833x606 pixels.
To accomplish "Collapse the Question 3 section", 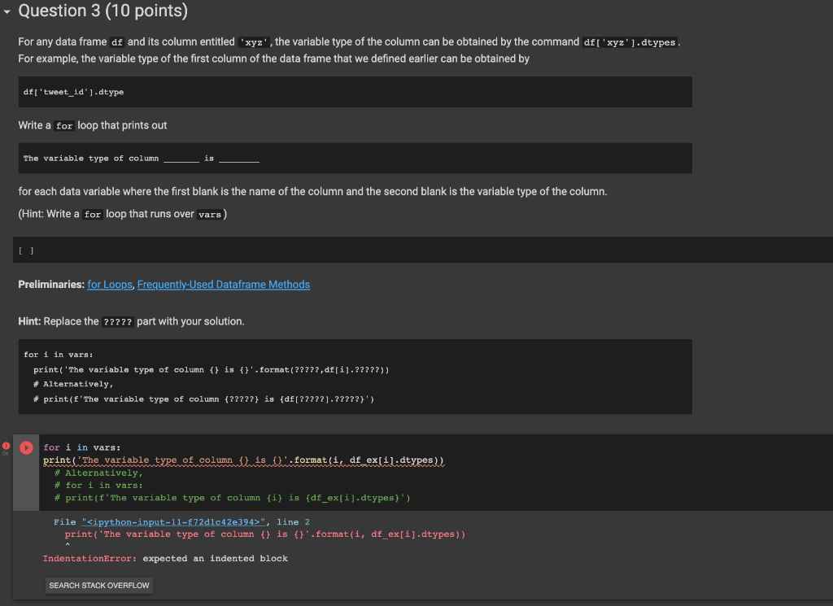I will tap(8, 11).
